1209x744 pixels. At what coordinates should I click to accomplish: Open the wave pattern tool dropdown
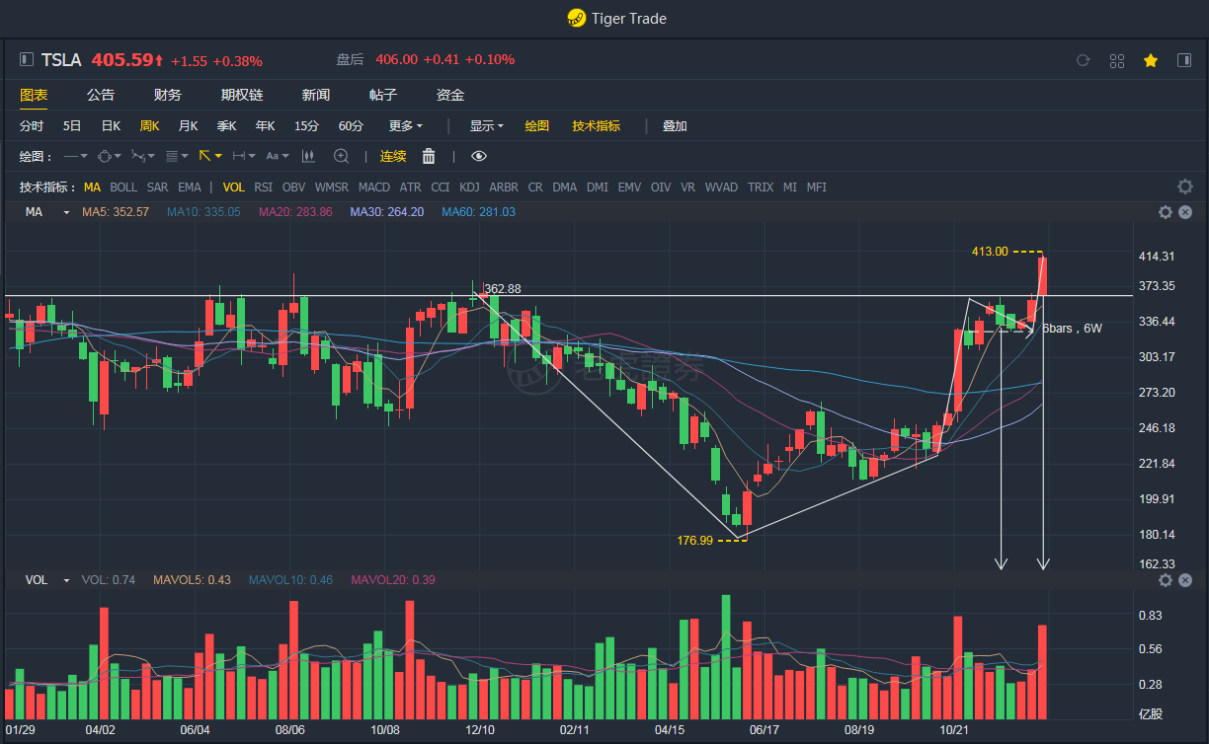click(144, 156)
